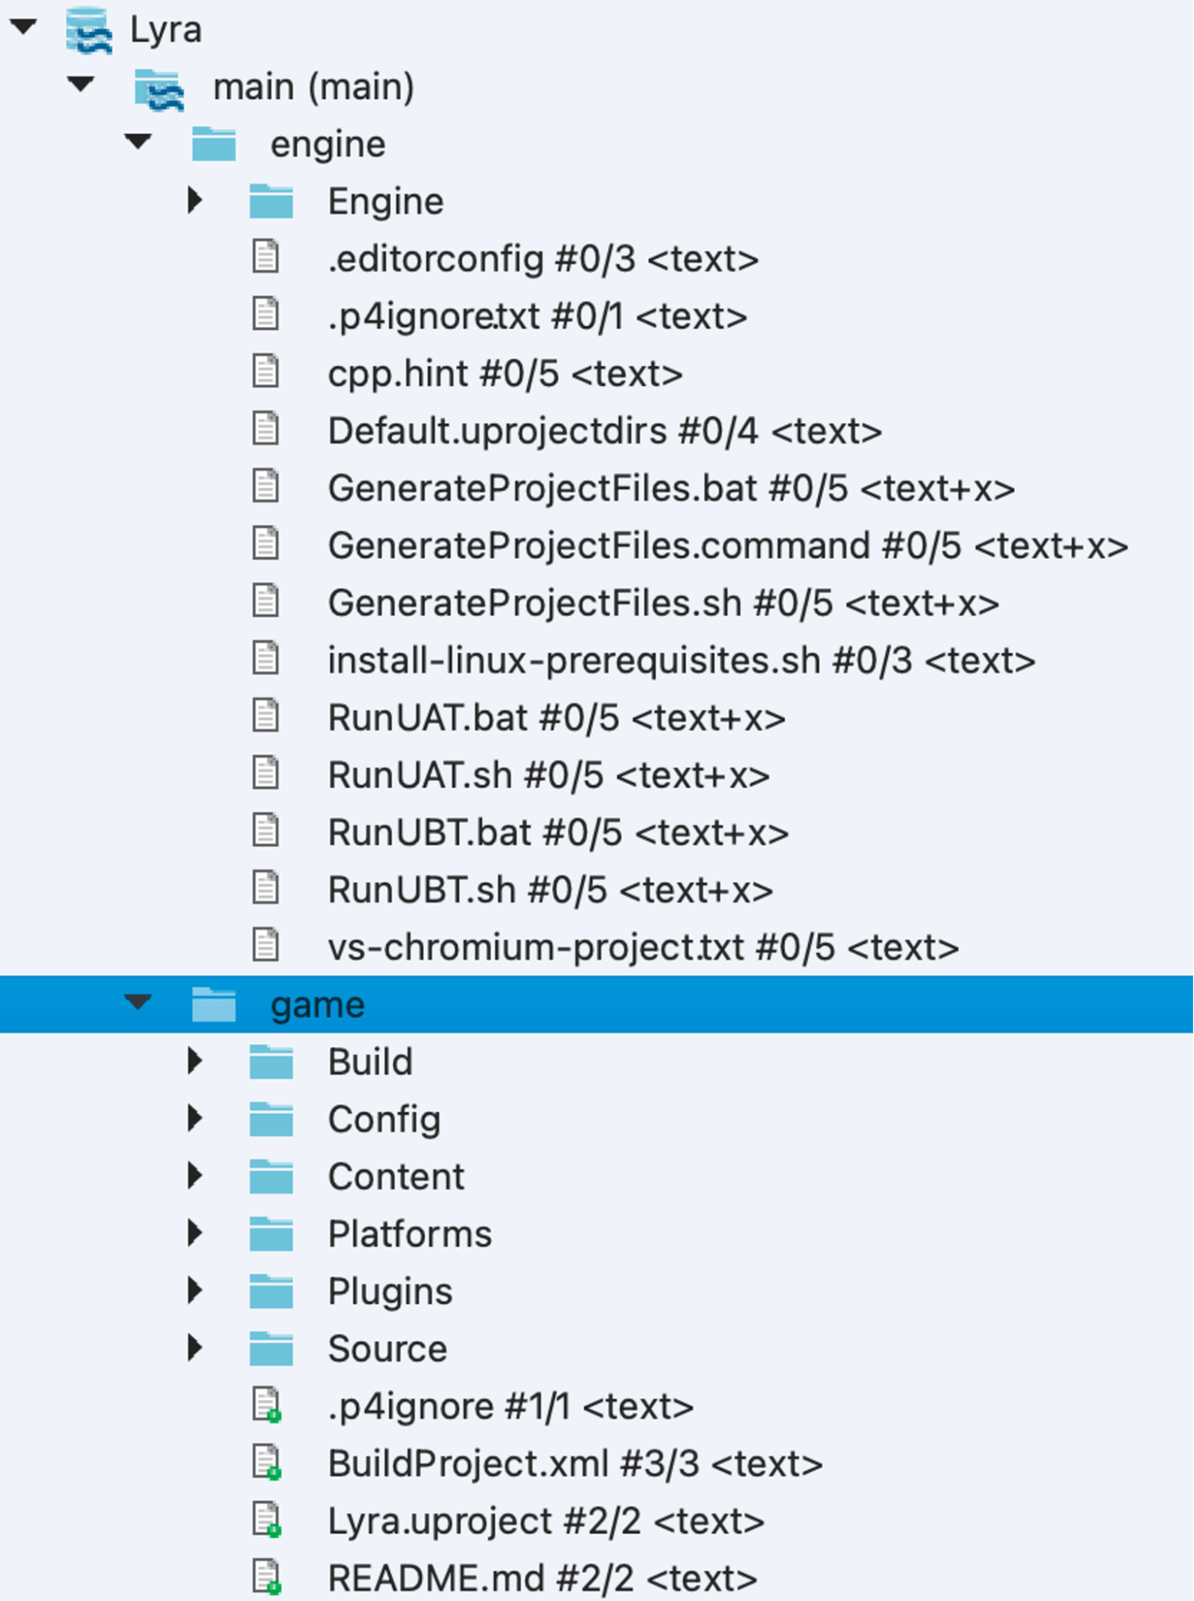1194x1601 pixels.
Task: Select install-linux-prerequisites.sh file
Action: click(681, 661)
